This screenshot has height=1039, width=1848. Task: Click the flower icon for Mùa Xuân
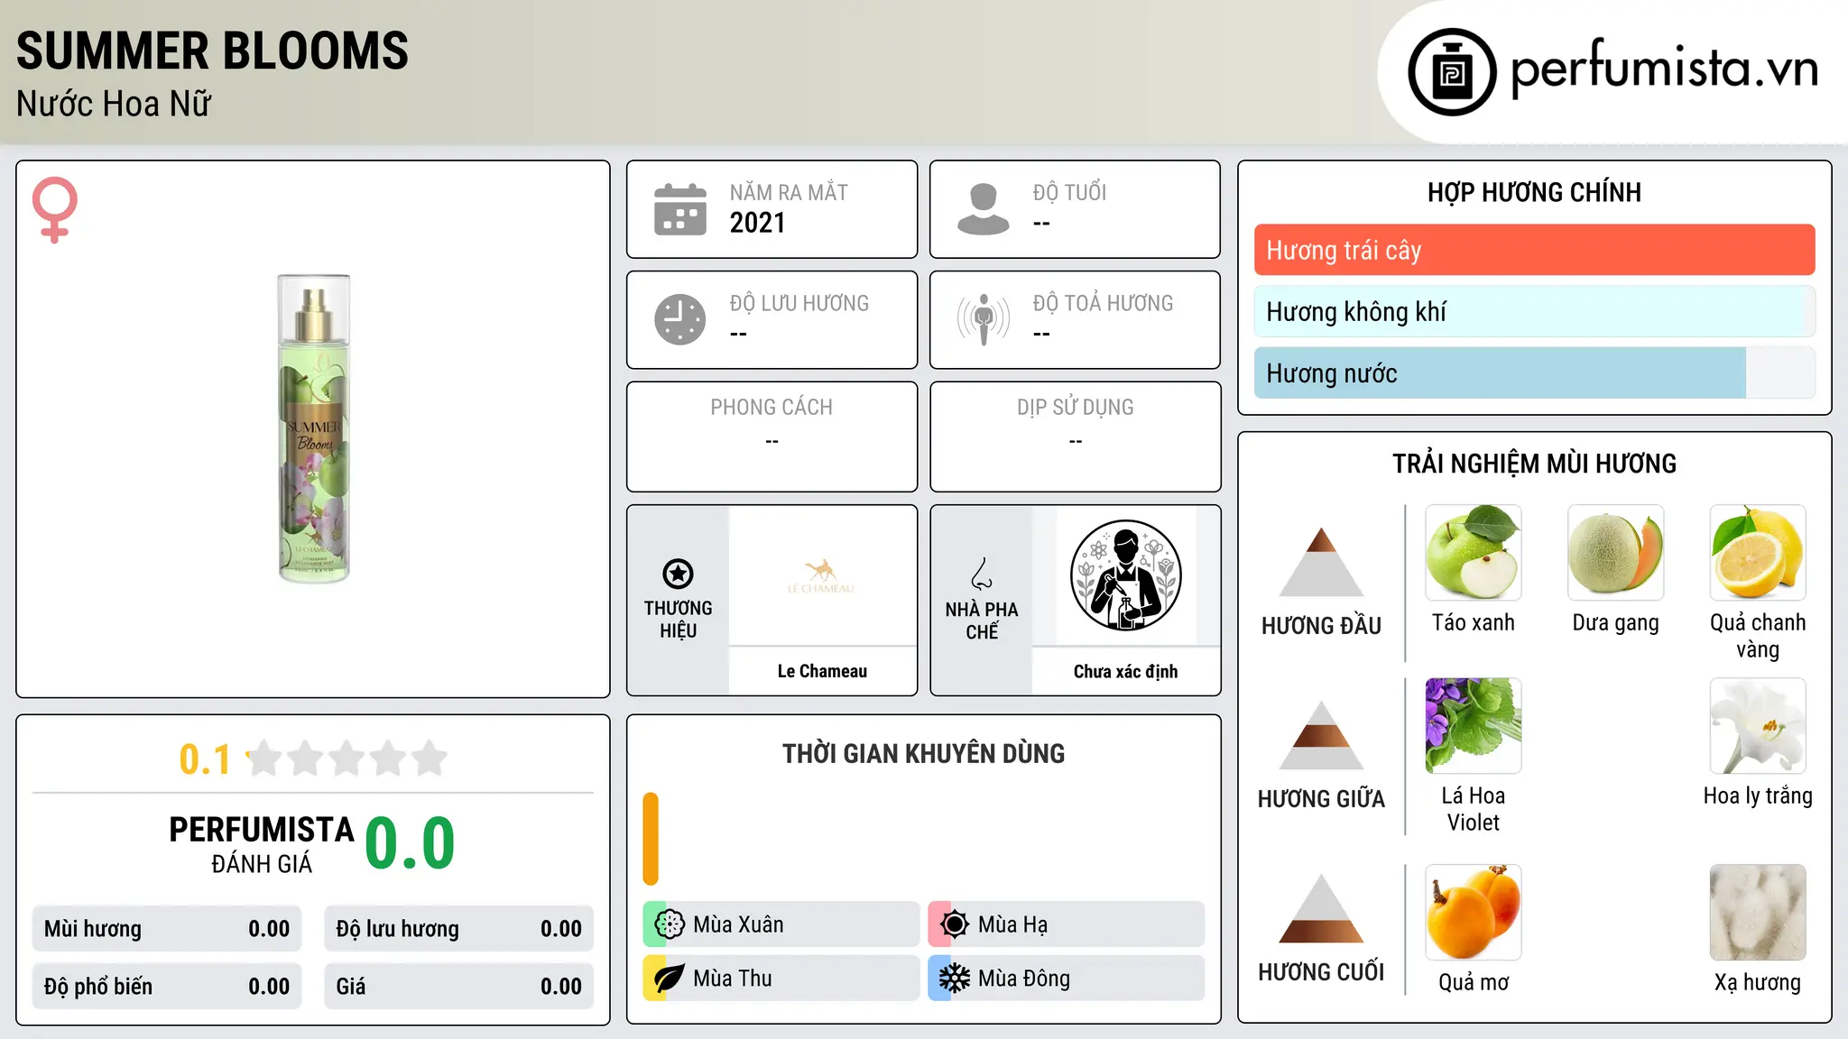click(x=670, y=924)
